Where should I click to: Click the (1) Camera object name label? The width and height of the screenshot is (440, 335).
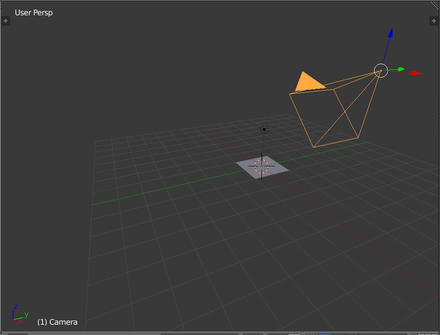pyautogui.click(x=57, y=322)
